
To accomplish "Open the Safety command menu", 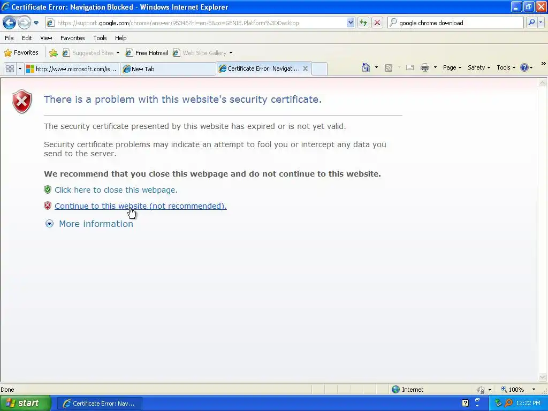I will tap(479, 67).
